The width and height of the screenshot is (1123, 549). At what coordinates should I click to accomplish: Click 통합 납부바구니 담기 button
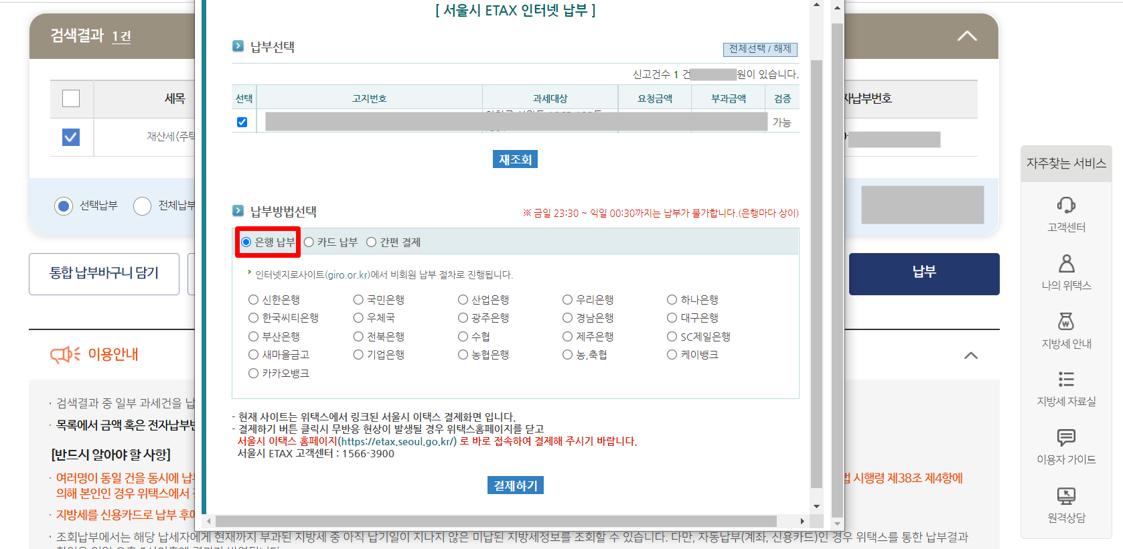[104, 274]
